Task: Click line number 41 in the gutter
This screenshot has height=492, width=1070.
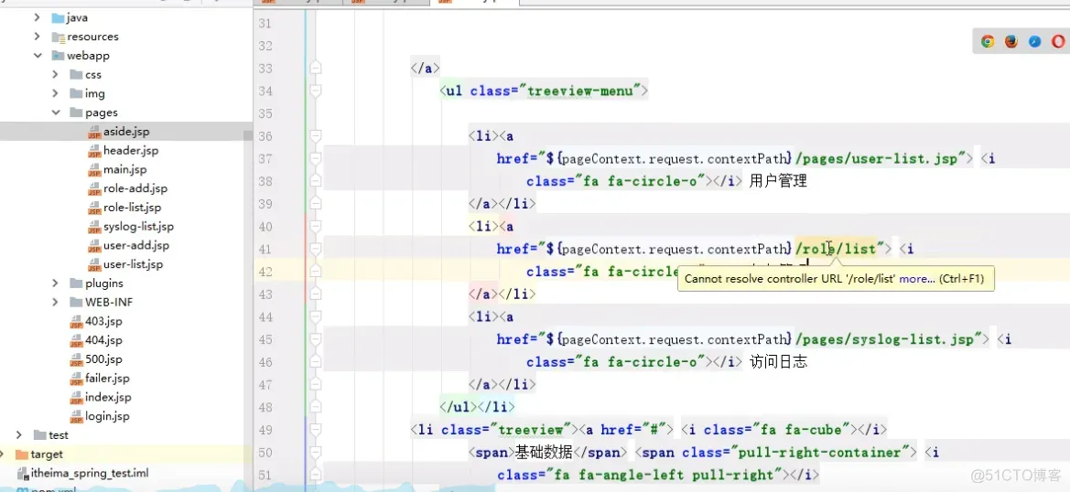Action: pyautogui.click(x=265, y=249)
